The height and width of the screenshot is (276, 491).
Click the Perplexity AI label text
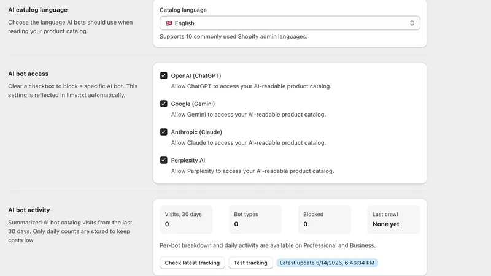(x=188, y=160)
